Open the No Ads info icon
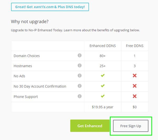Viewport: 158px width, 140px height. point(80,76)
